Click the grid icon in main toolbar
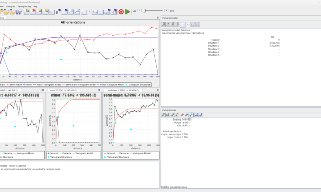 101,12
